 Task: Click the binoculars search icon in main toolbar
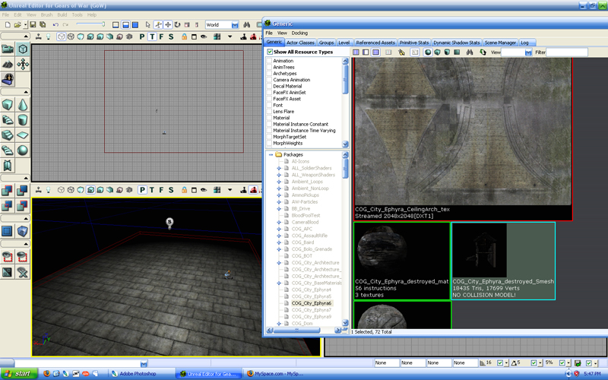246,24
